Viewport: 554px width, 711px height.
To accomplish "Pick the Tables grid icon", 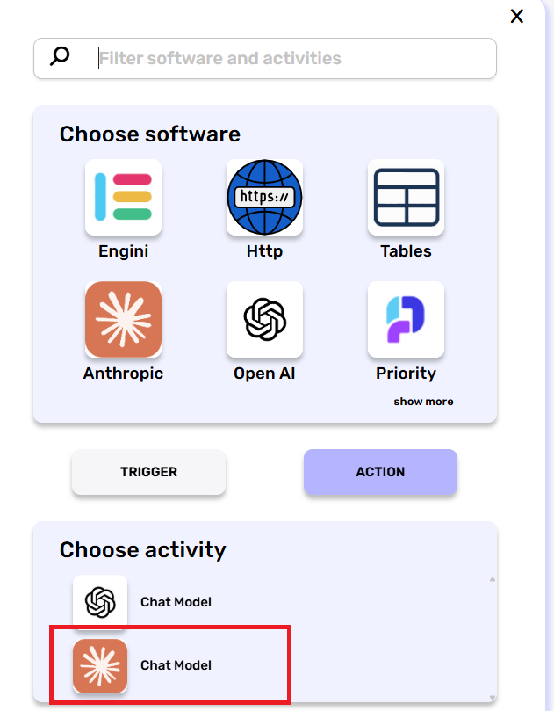I will coord(406,197).
